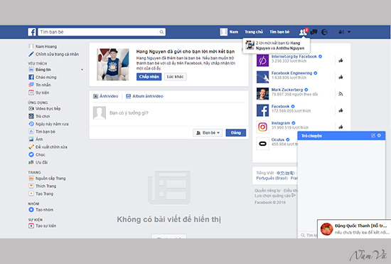Open Chỉnh sửa trang cá nhân
Screen dimensions: 391x264
click(53, 54)
